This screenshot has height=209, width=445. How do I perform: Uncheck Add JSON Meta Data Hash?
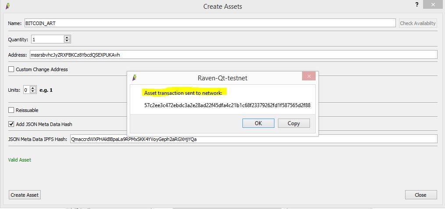pos(11,124)
